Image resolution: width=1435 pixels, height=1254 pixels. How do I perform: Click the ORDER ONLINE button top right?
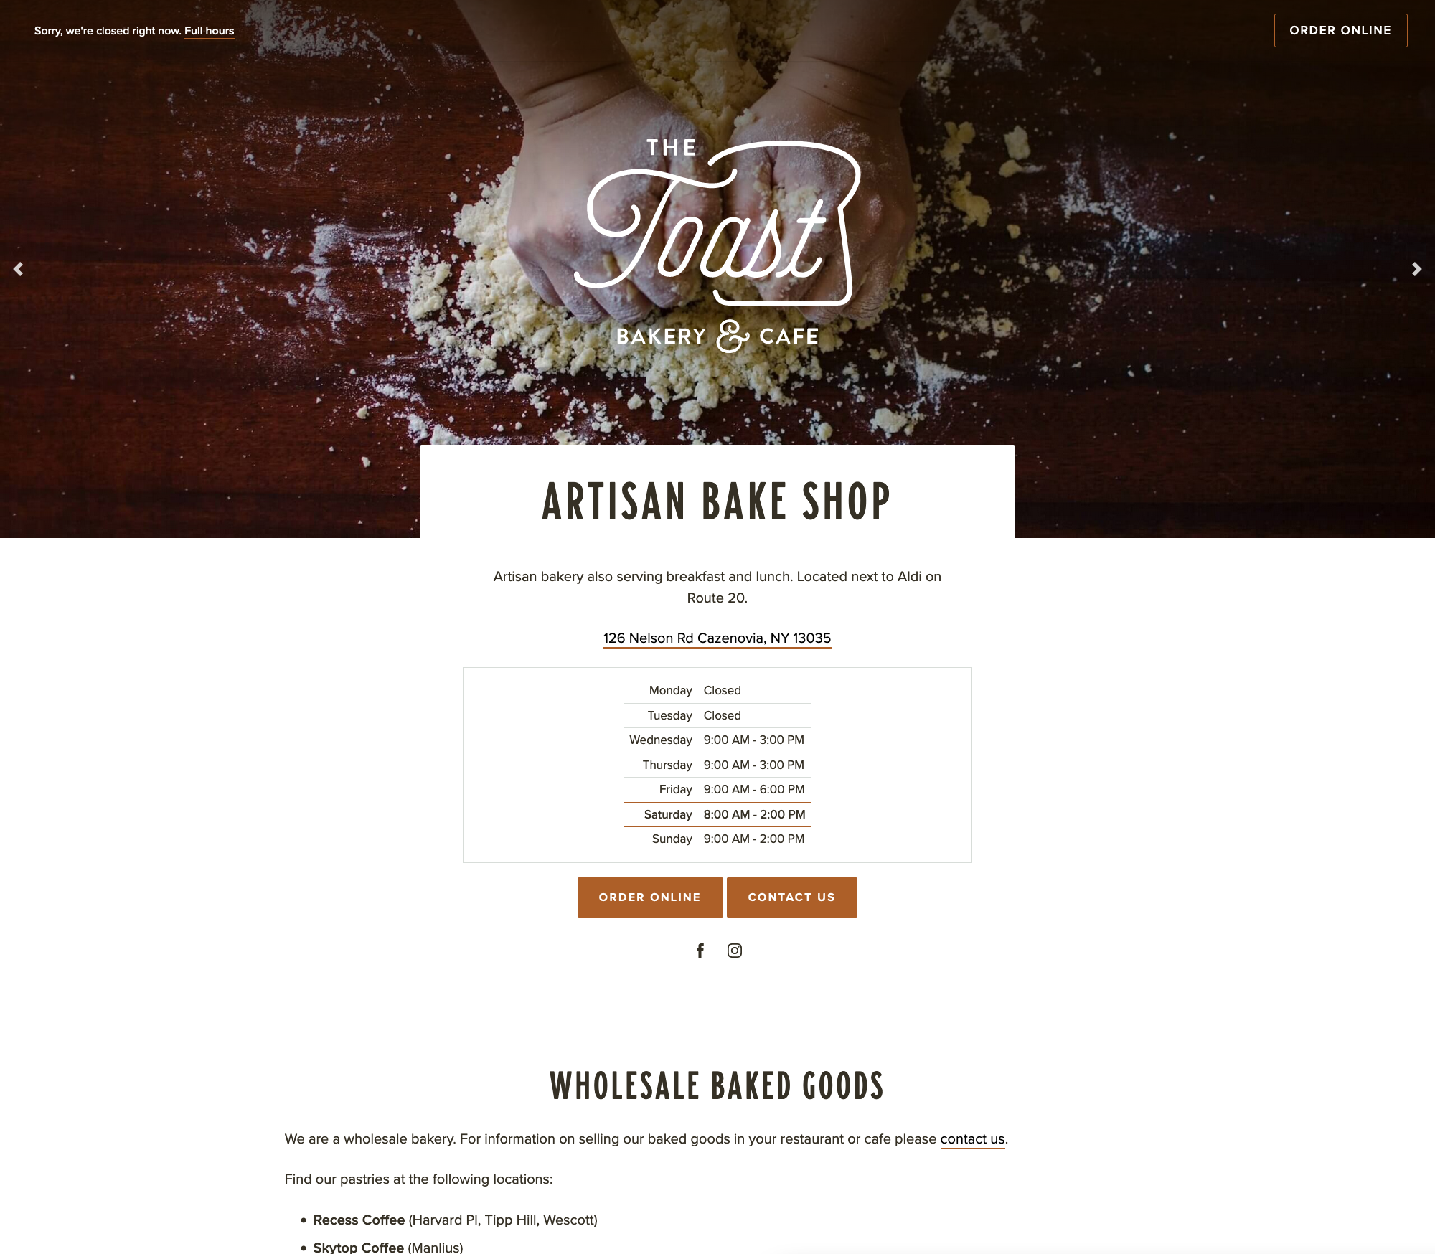click(1340, 31)
